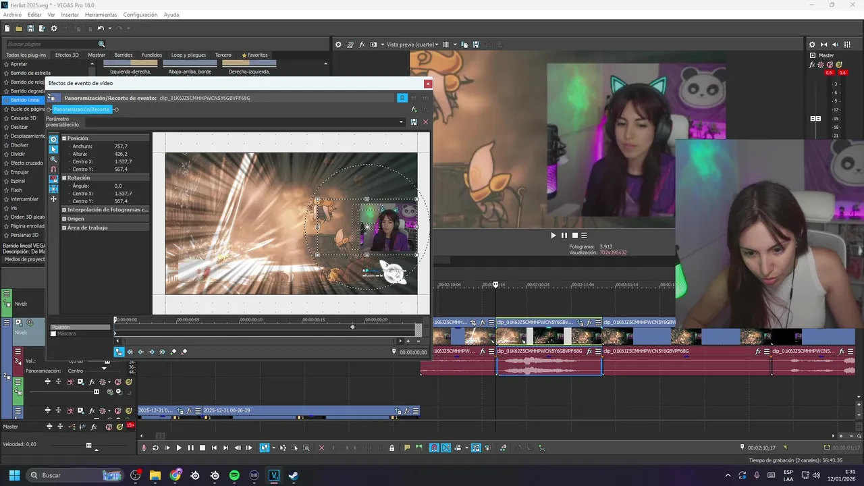Toggle keyframe cursor sync in the Pan/Crop timeline
This screenshot has height=486, width=864.
pyautogui.click(x=119, y=352)
